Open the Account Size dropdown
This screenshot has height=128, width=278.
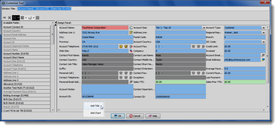click(x=204, y=28)
